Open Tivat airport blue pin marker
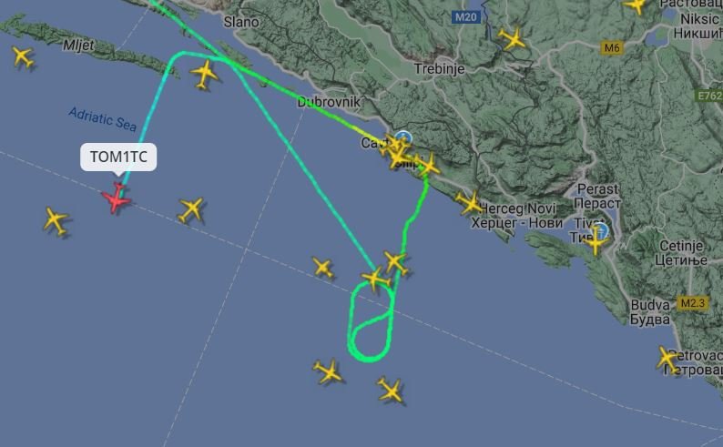Viewport: 723px width, 447px height. [x=602, y=230]
